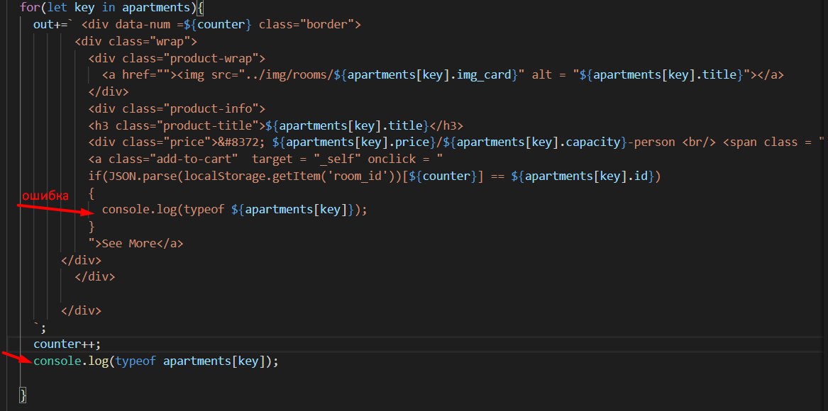This screenshot has height=411, width=828.
Task: Click the word 'room_id' in getItem call
Action: (x=358, y=176)
